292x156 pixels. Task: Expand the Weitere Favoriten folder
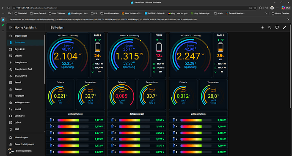pyautogui.click(x=281, y=13)
